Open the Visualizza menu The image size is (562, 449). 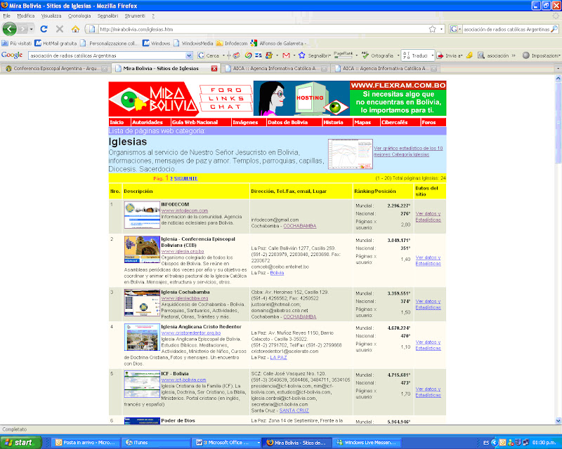(51, 15)
